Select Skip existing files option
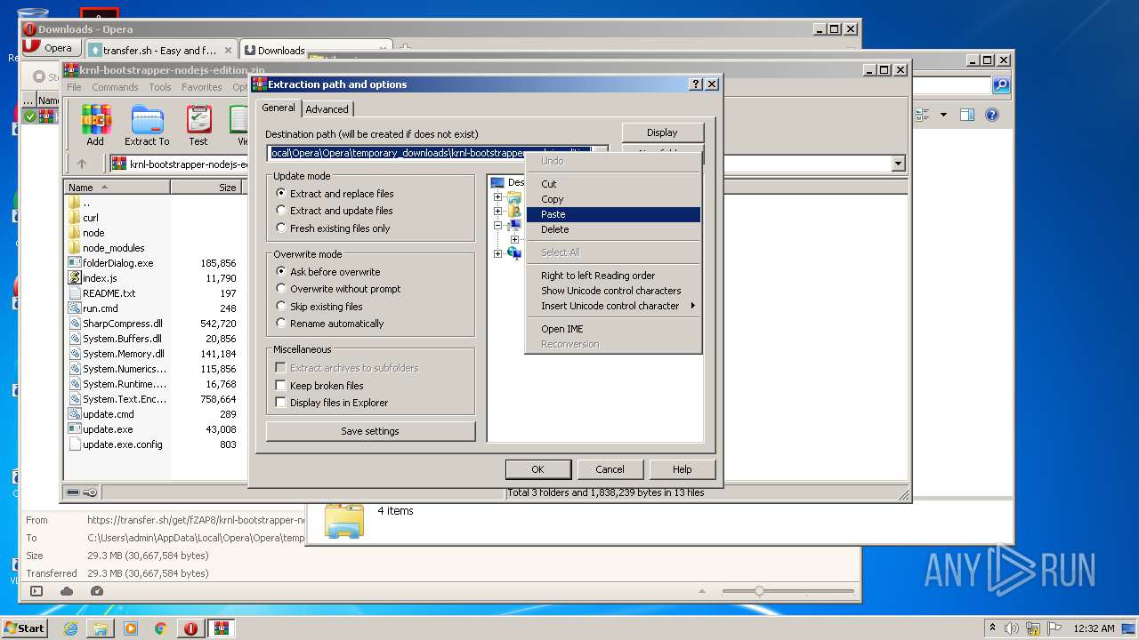1139x640 pixels. point(281,306)
